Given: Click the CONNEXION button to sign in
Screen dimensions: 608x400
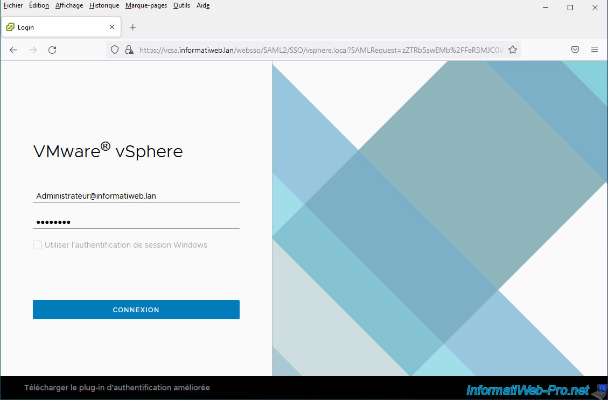Looking at the screenshot, I should click(x=136, y=310).
